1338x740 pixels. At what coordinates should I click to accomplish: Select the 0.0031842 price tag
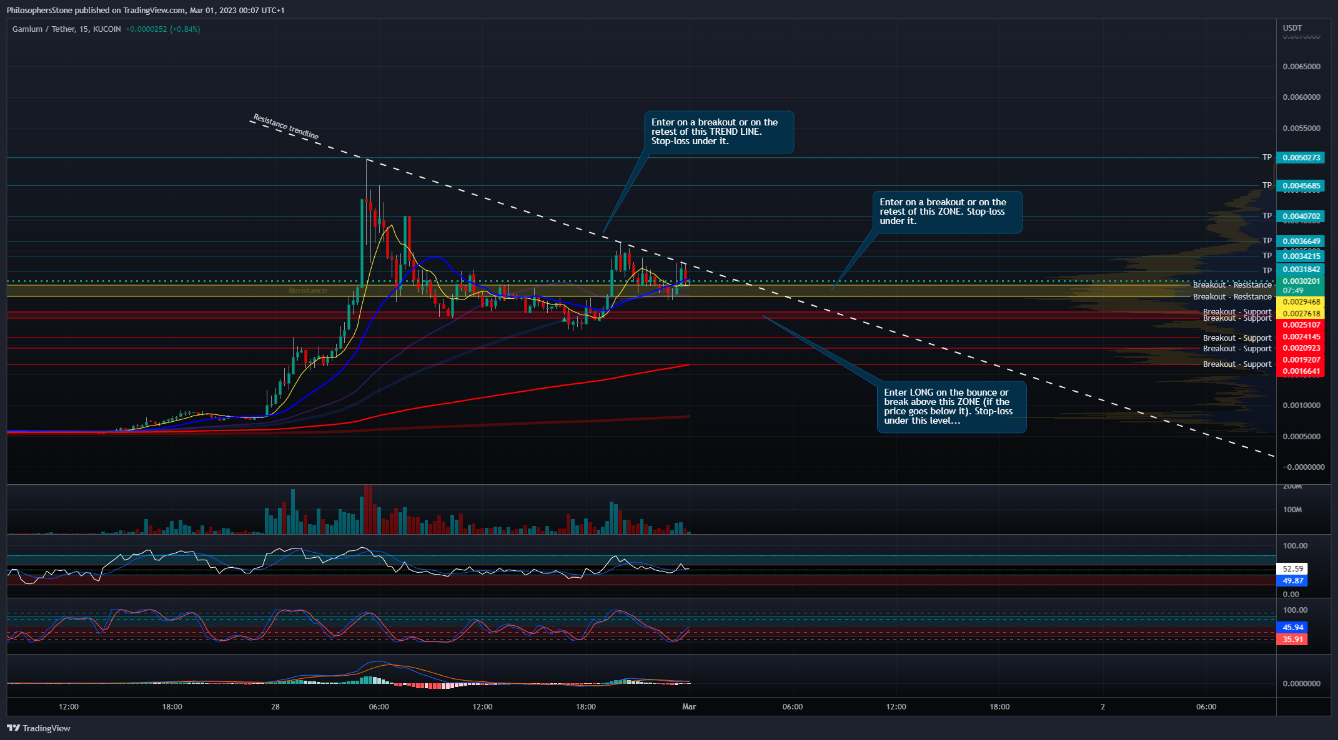tap(1301, 270)
